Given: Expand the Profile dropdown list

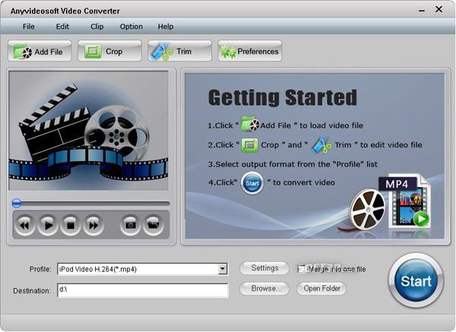Looking at the screenshot, I should pyautogui.click(x=223, y=269).
